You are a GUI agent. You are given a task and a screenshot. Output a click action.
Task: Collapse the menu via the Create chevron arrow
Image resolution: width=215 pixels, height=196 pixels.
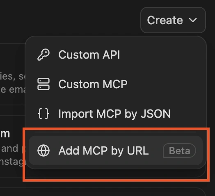[x=193, y=20]
